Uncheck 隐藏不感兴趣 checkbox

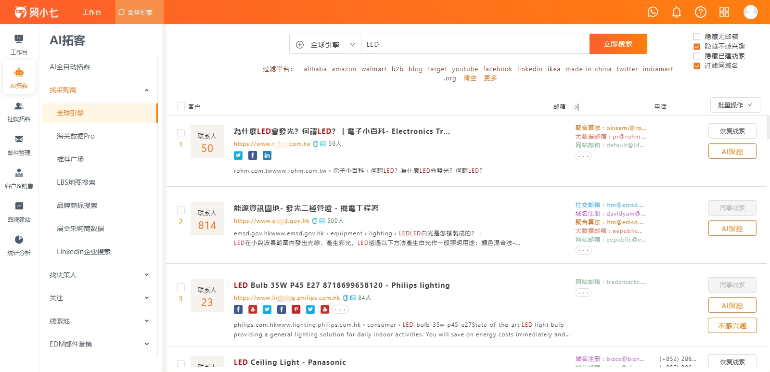tap(696, 46)
